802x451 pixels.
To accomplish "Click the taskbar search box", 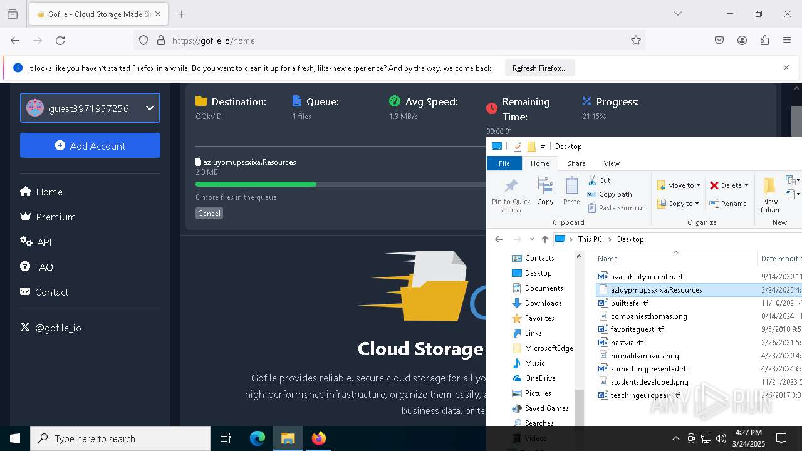I will (x=120, y=438).
